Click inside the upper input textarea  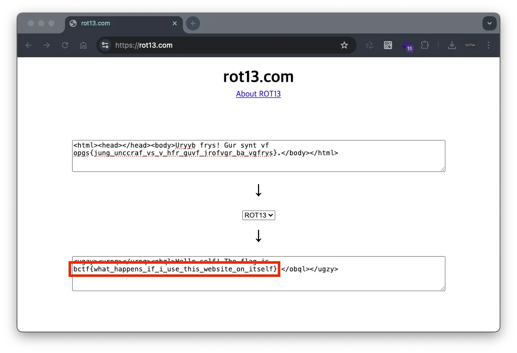click(258, 156)
